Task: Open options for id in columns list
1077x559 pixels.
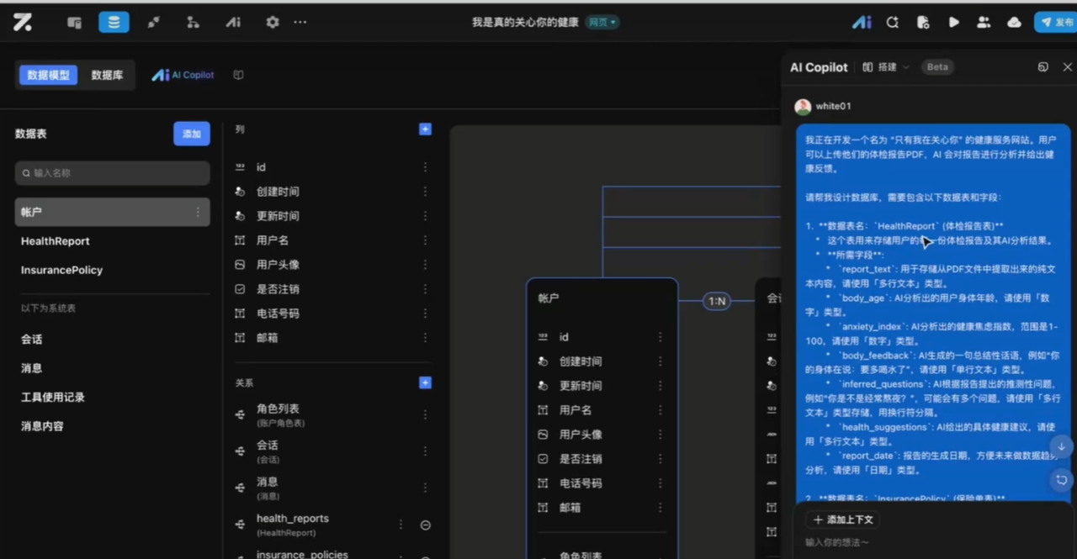Action: [x=425, y=167]
